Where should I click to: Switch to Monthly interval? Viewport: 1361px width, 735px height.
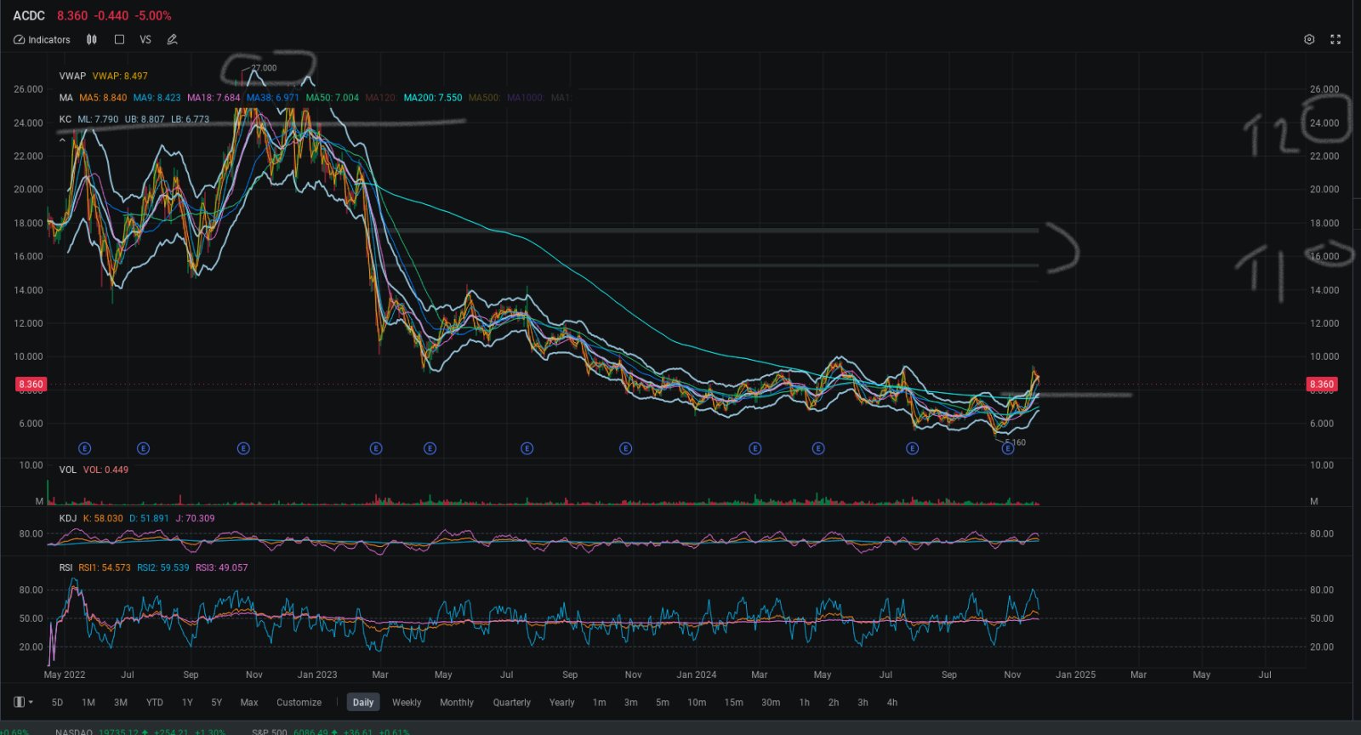457,703
